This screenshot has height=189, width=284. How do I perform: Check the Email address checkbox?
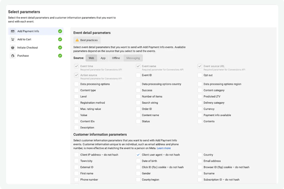pyautogui.click(x=200, y=161)
